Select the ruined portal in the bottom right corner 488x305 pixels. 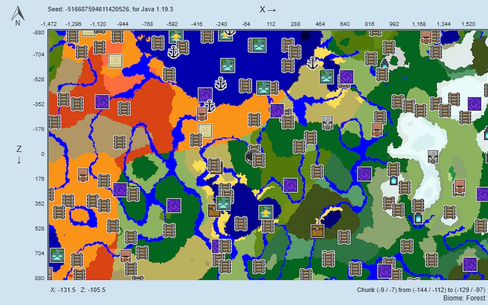click(470, 264)
